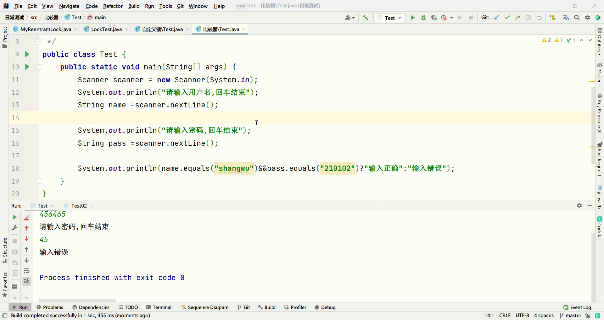Image resolution: width=604 pixels, height=320 pixels.
Task: Open Search Everywhere magnifier
Action: coord(577,18)
